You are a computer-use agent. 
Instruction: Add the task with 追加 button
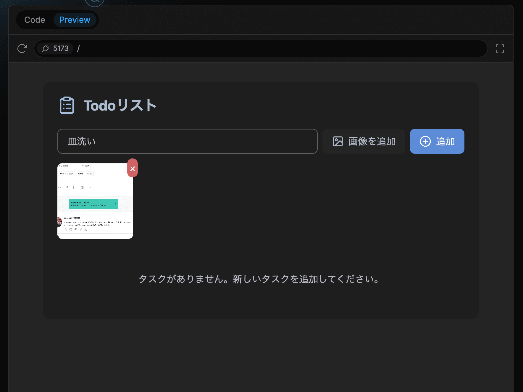[x=437, y=141]
